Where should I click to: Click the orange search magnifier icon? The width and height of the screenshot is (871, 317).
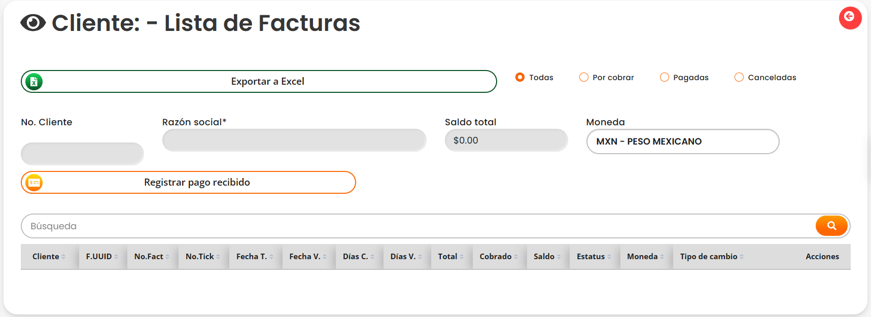(x=831, y=226)
